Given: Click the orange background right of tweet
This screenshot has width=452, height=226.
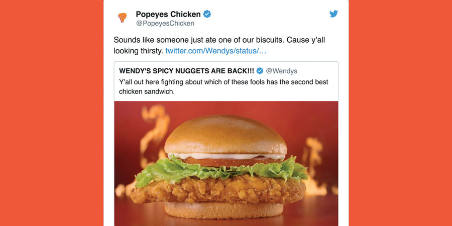Looking at the screenshot, I should tap(400, 113).
